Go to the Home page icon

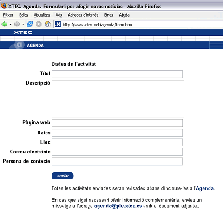(x=47, y=24)
